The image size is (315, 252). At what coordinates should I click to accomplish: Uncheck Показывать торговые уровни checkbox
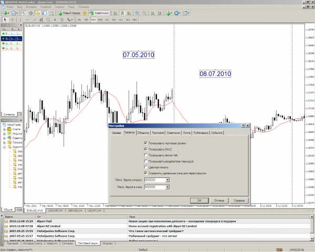pos(145,143)
